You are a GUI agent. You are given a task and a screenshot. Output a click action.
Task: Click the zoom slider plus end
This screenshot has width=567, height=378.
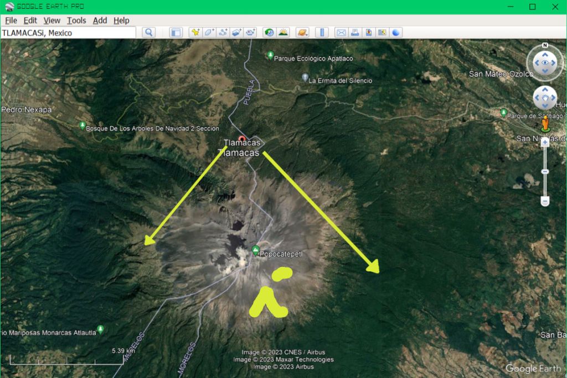[x=545, y=142]
